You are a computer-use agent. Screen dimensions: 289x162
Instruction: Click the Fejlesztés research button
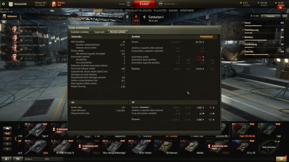pos(270,16)
